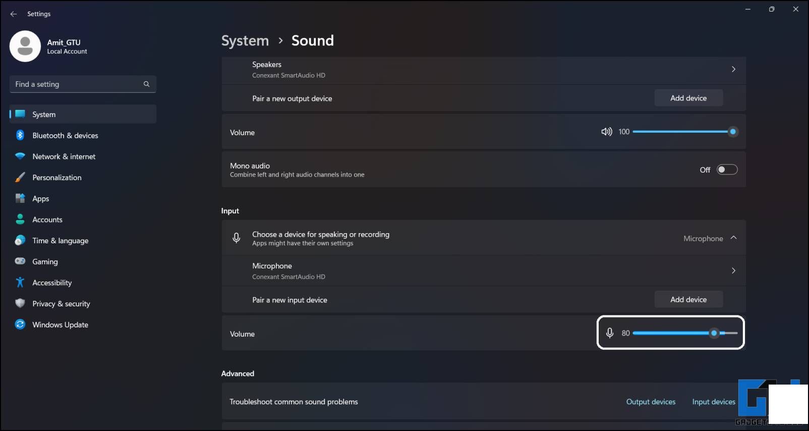The height and width of the screenshot is (431, 809).
Task: Click the Personalization paintbrush icon
Action: [x=20, y=178]
